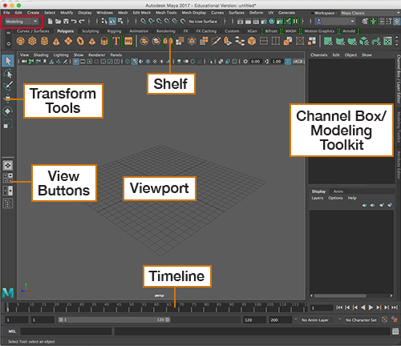Toggle Auto Keyframe button

click(384, 320)
